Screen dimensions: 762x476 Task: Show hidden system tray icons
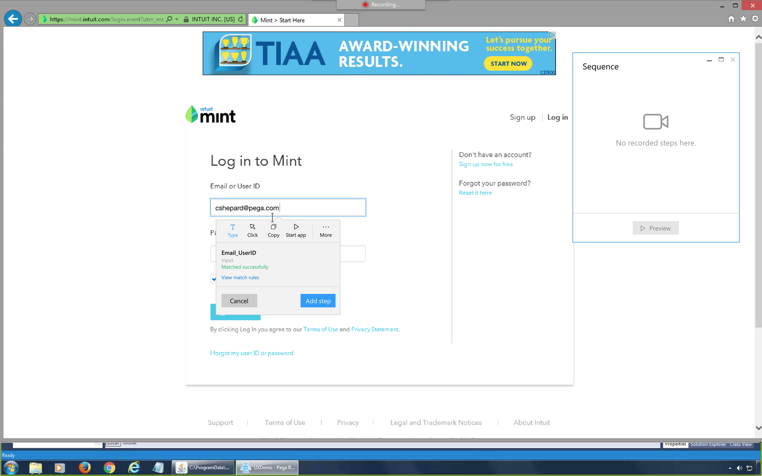pos(730,468)
